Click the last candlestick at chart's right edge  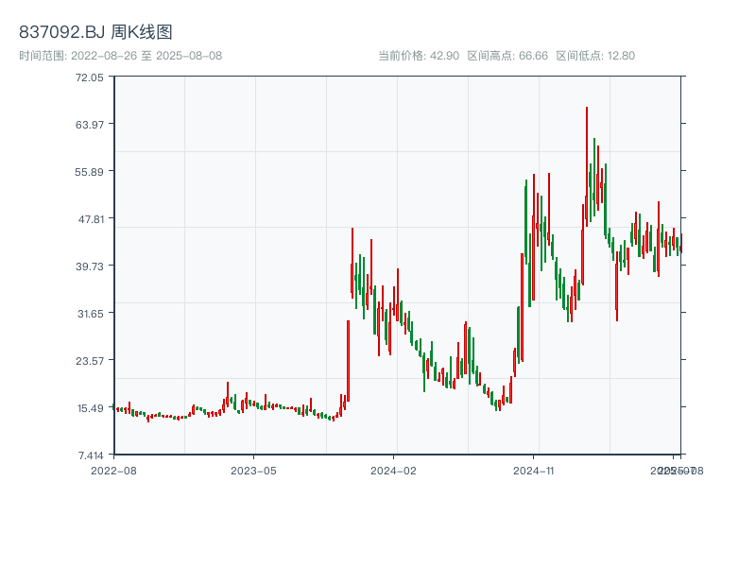pos(680,246)
